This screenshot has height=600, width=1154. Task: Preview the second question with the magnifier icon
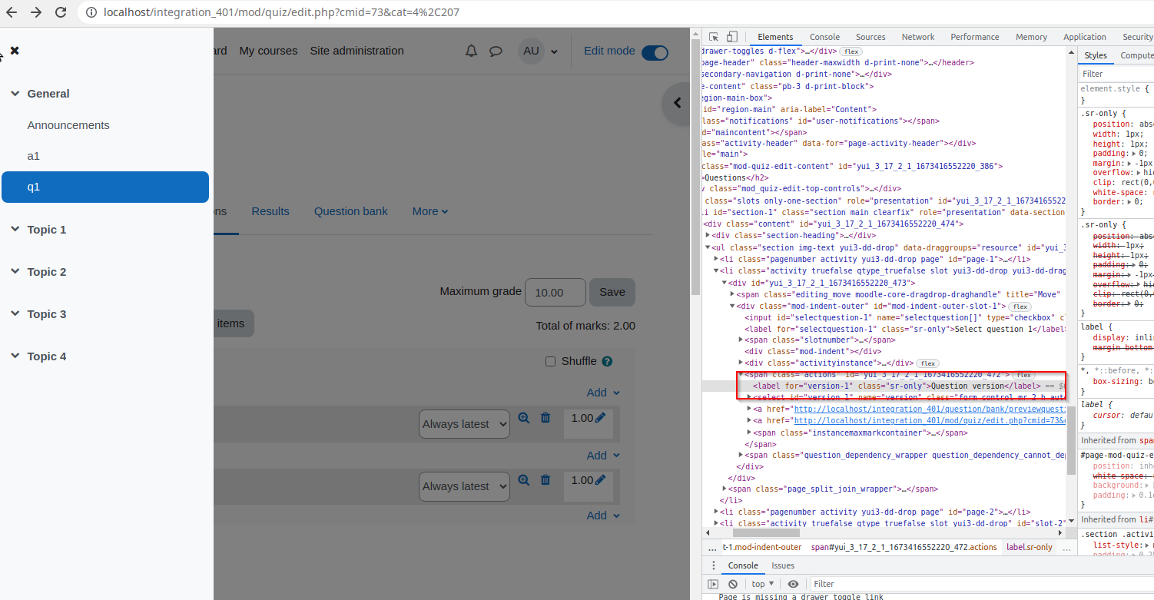click(524, 480)
